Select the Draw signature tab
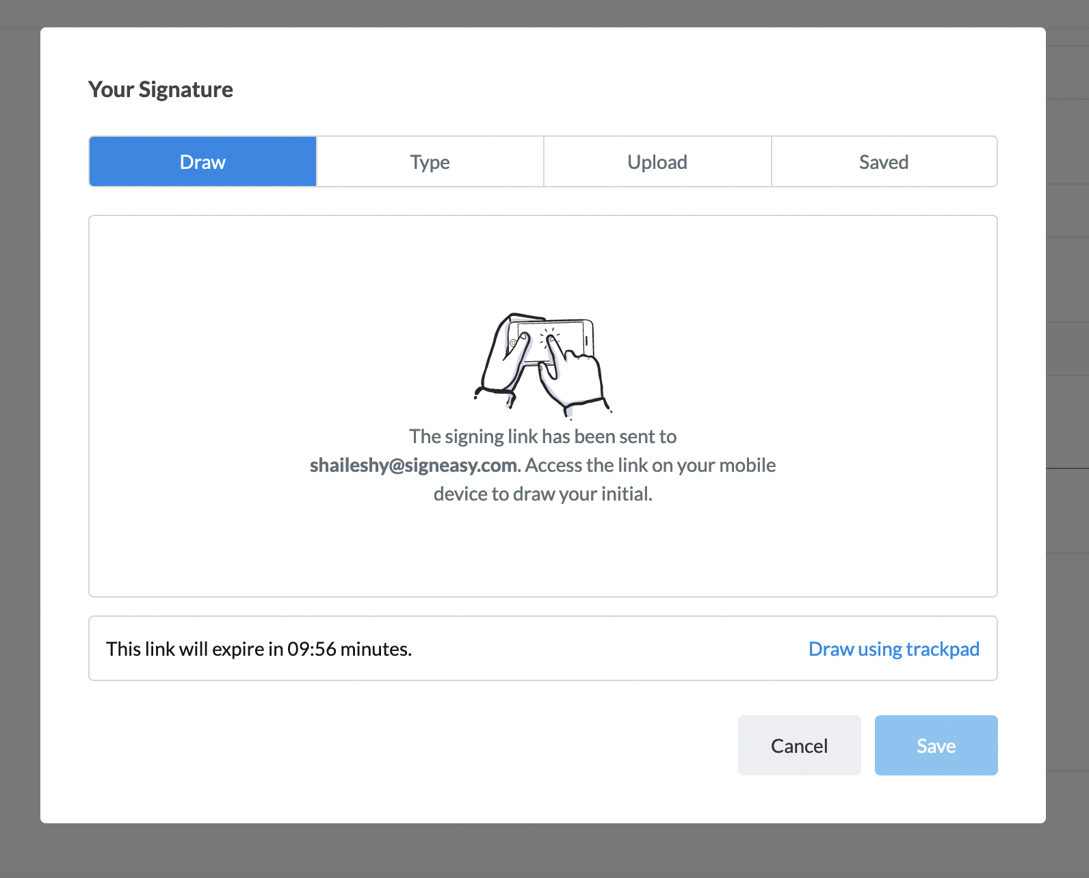The width and height of the screenshot is (1089, 878). pos(202,162)
